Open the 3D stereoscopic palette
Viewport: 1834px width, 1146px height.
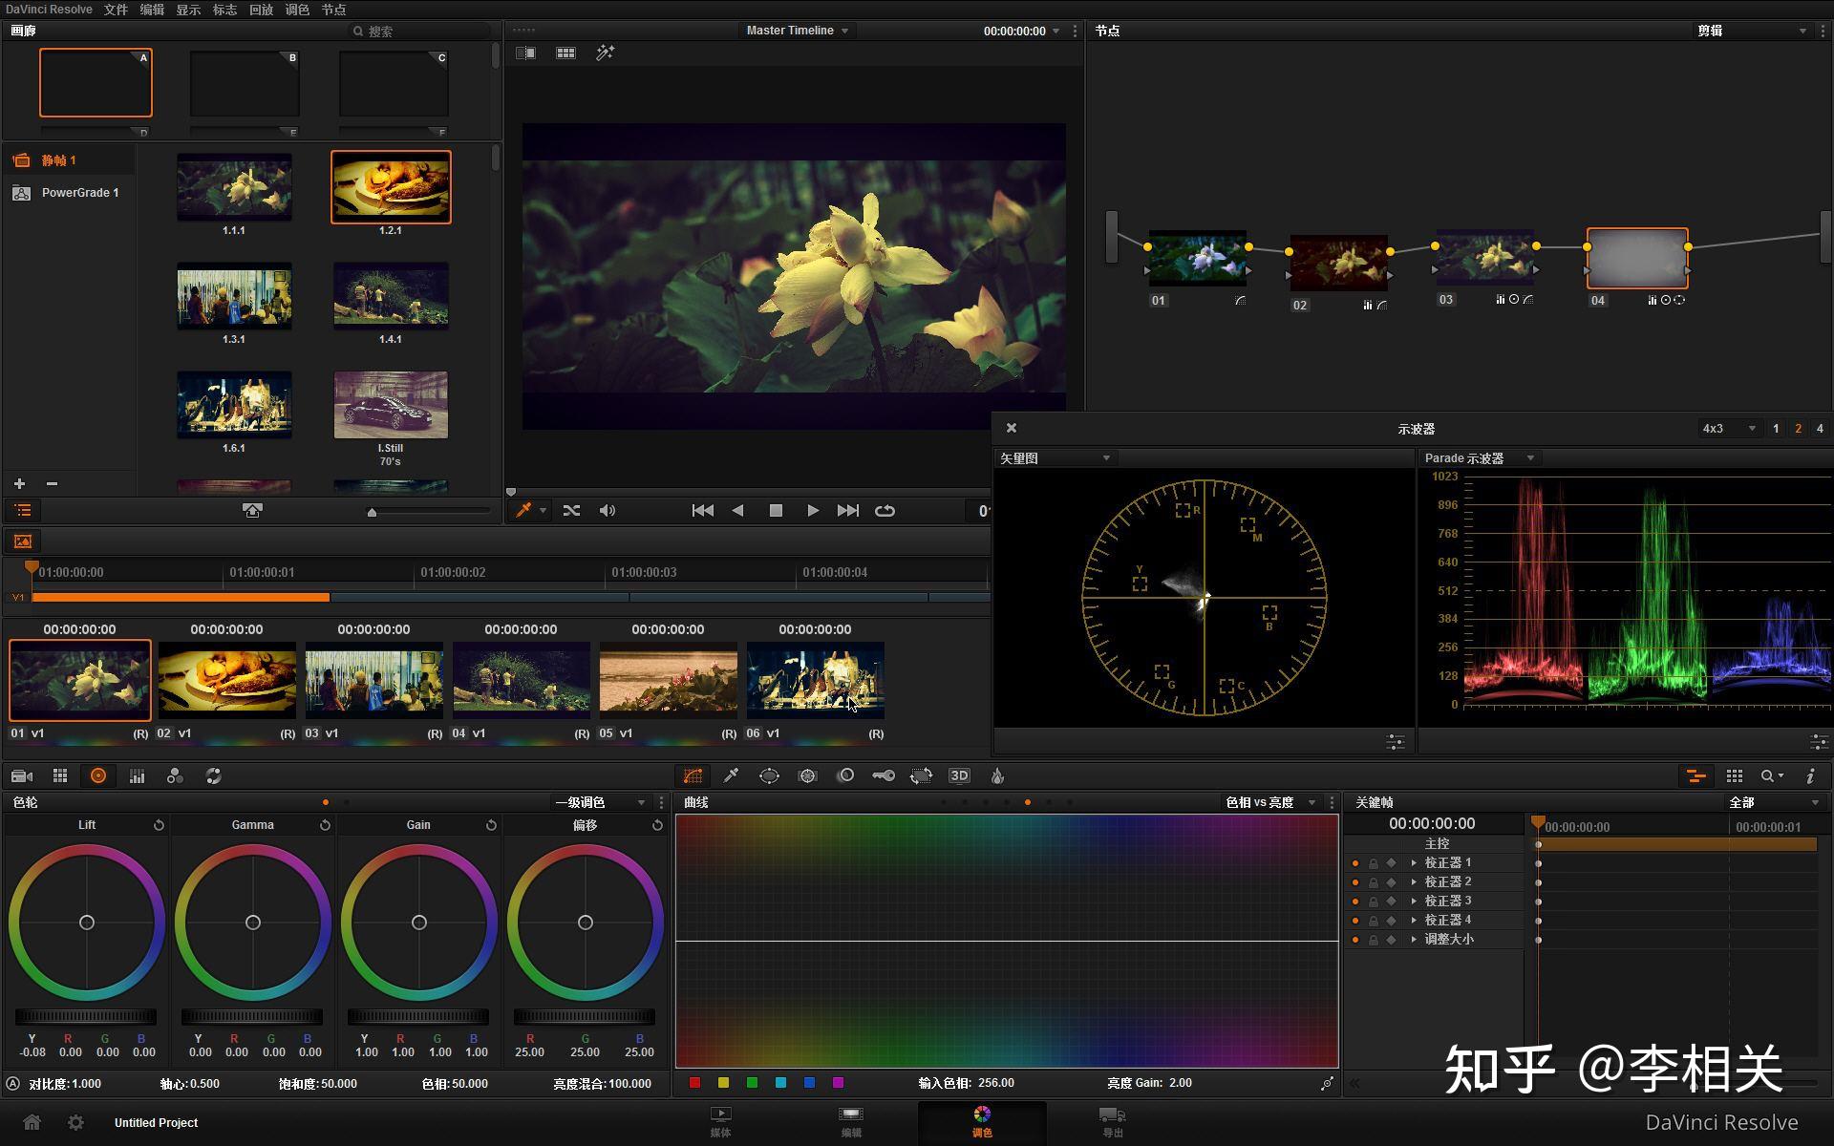click(959, 775)
